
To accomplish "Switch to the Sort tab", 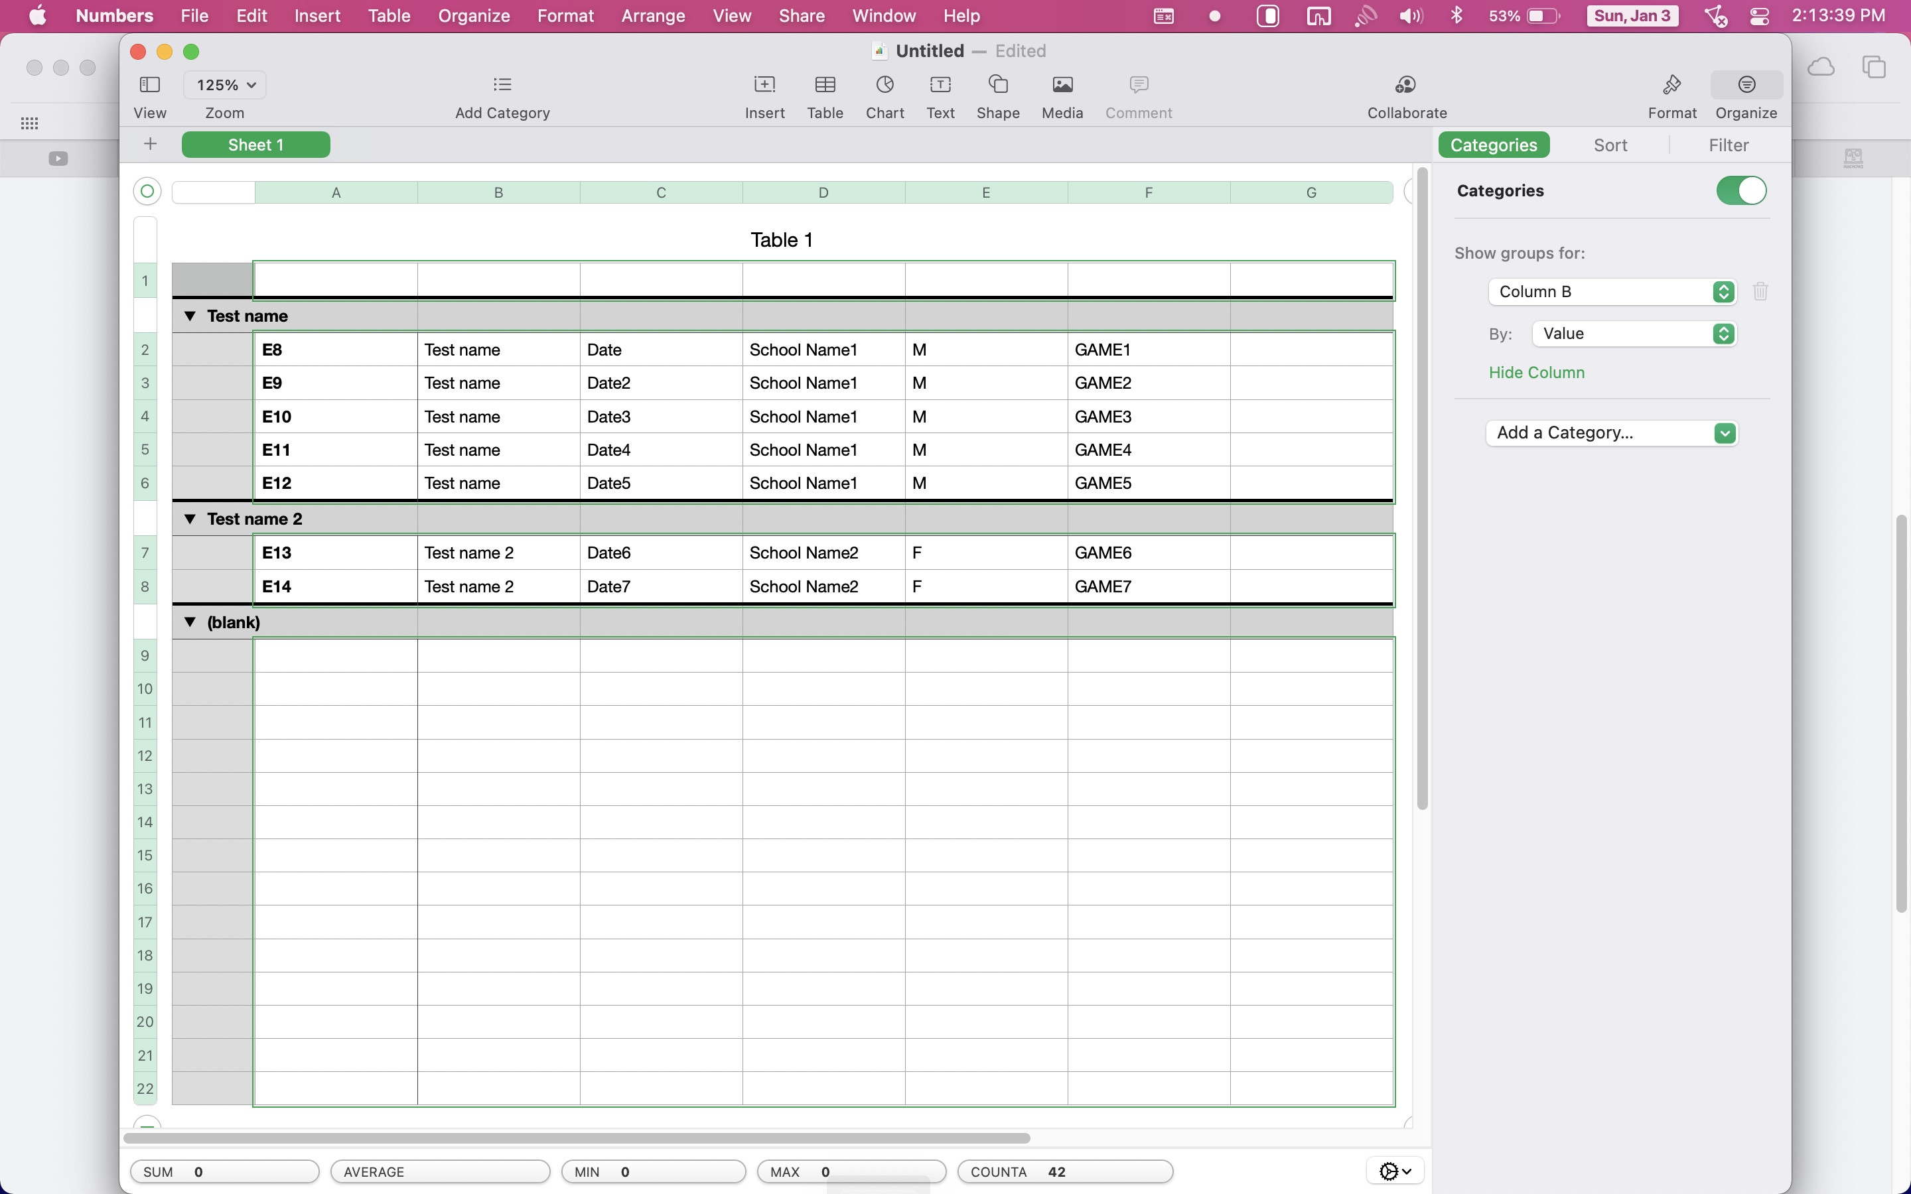I will (1609, 145).
